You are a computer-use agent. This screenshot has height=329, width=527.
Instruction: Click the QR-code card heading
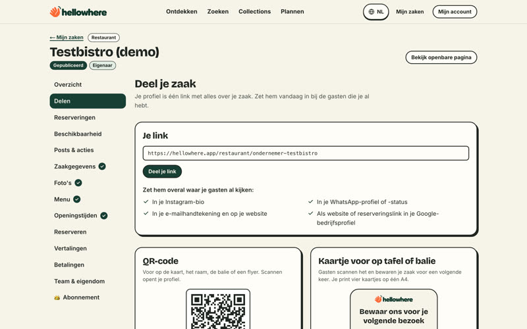(x=160, y=261)
